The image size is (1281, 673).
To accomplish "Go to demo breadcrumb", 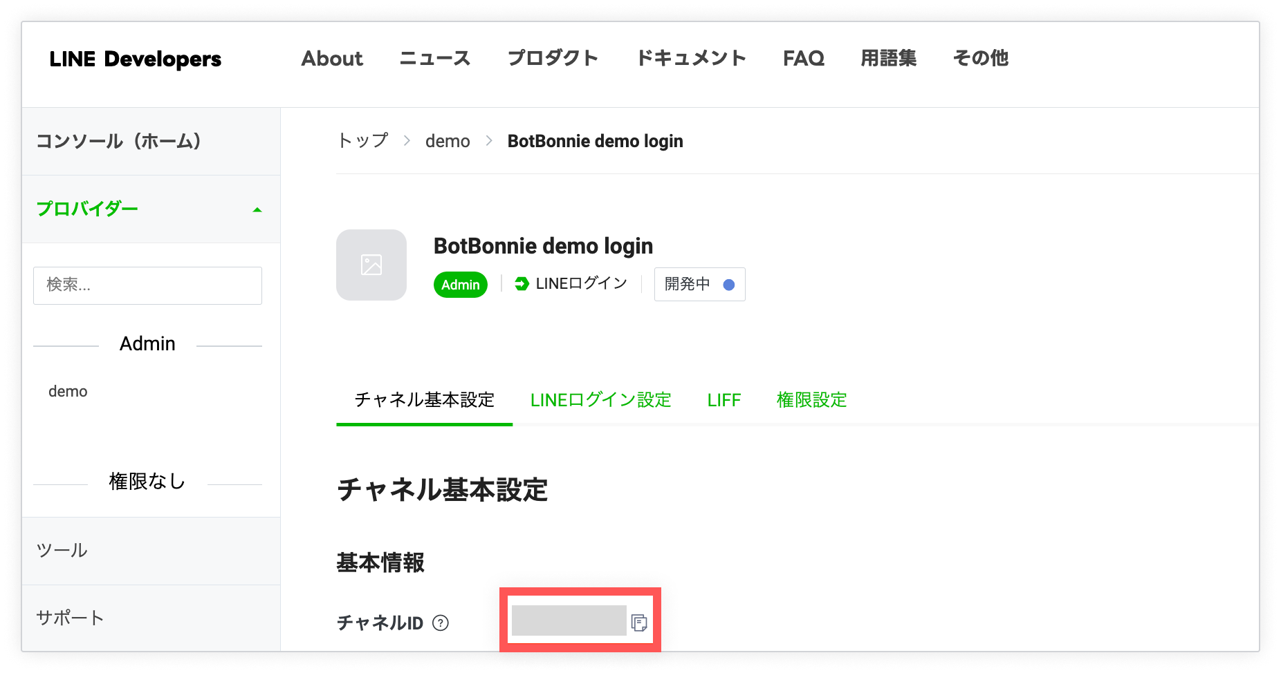I will 448,141.
